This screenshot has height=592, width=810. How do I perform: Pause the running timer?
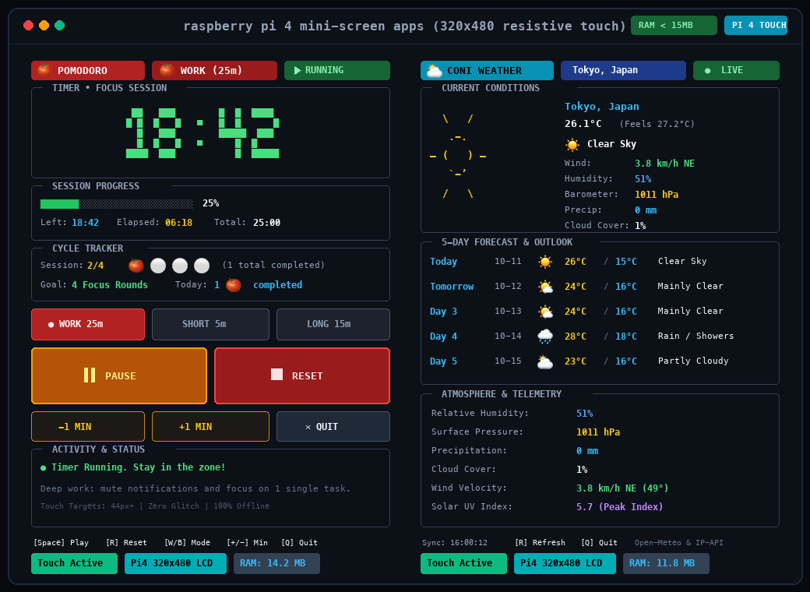coord(119,375)
